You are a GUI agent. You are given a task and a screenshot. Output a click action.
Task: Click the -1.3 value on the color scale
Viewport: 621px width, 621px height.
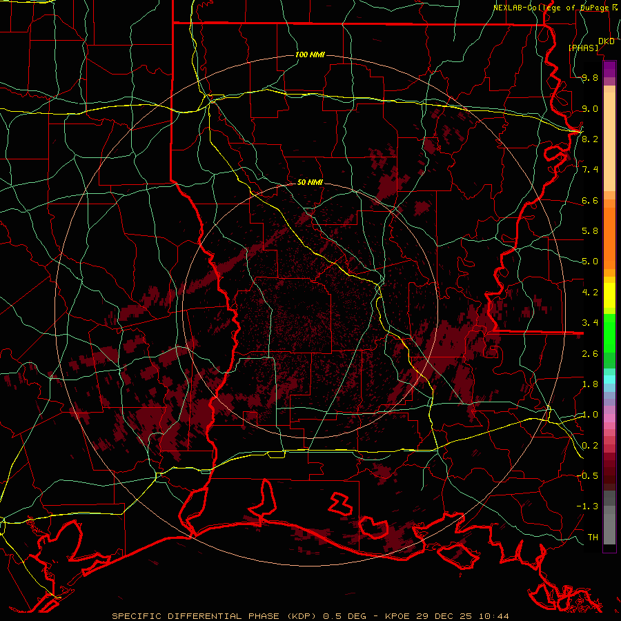click(587, 506)
